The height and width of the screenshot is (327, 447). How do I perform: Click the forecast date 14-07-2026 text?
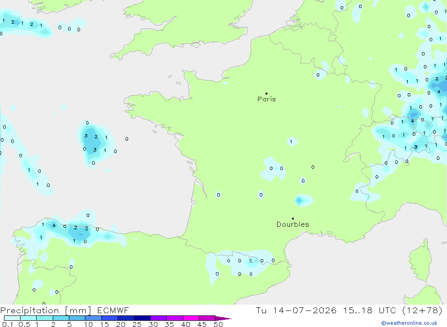point(304,310)
